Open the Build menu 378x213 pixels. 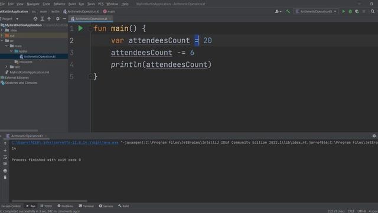(x=72, y=4)
